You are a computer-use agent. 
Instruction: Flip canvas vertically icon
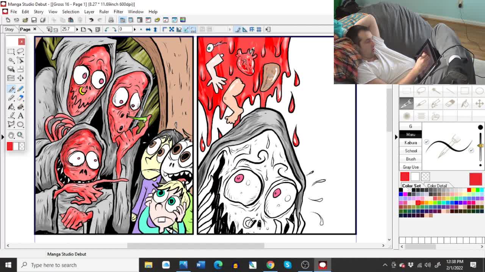point(155,29)
